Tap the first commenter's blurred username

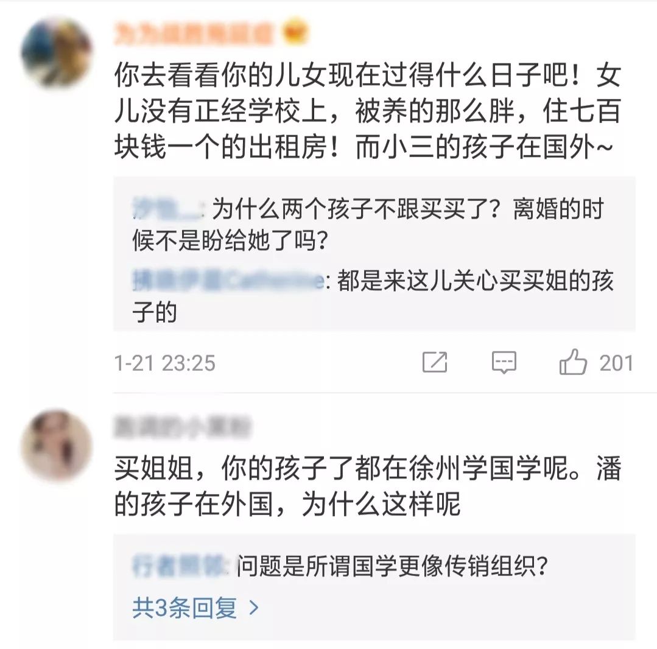[194, 33]
